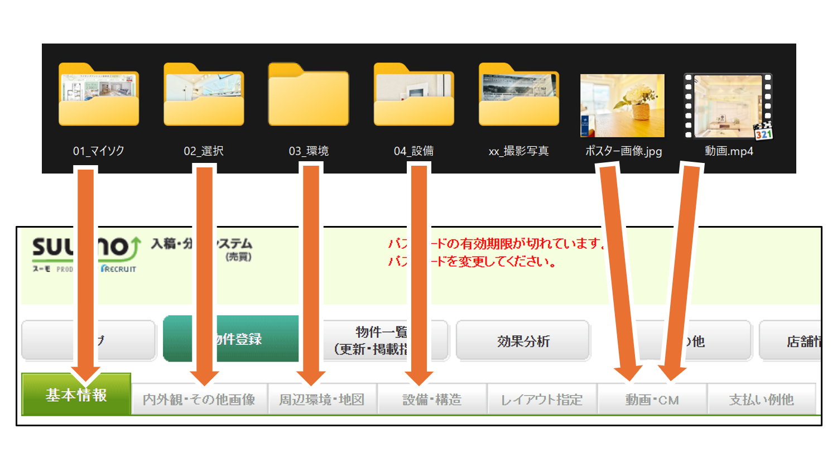Open the xx_撮影写真 folder

pyautogui.click(x=518, y=95)
